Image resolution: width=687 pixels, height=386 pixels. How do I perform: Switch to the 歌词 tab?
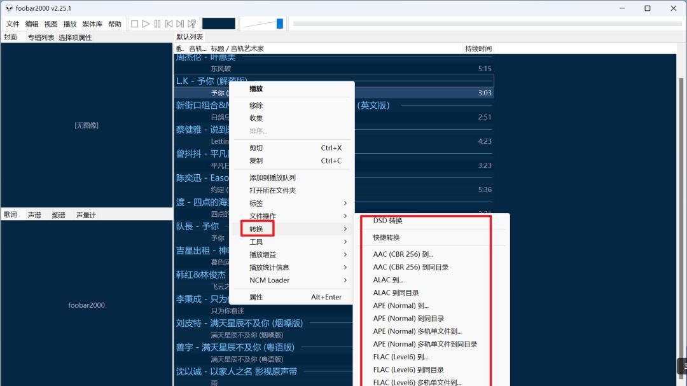pos(11,215)
